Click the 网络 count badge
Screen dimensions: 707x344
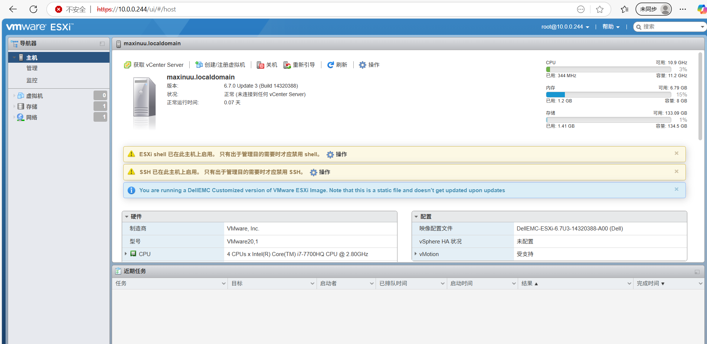(100, 117)
